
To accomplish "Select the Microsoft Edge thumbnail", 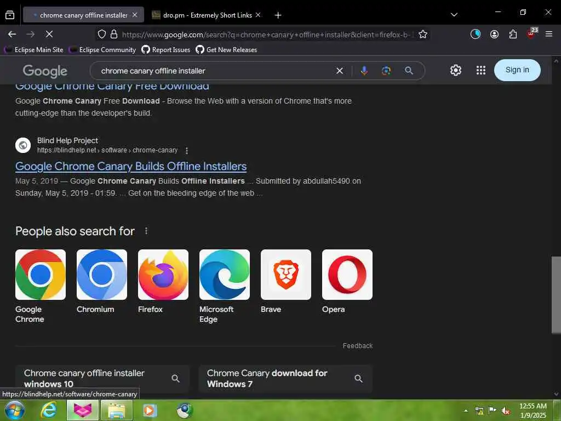I will click(x=225, y=275).
